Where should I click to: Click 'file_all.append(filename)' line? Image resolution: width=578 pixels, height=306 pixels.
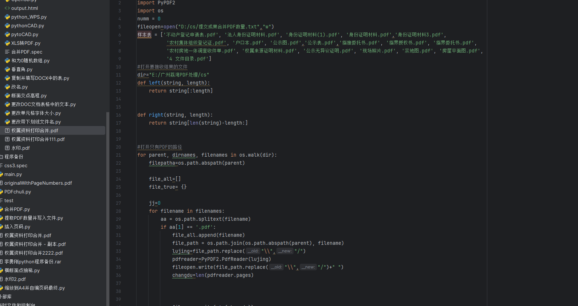pos(209,235)
